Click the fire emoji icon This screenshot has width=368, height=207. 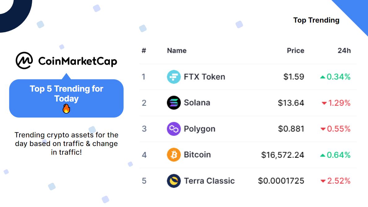point(66,109)
